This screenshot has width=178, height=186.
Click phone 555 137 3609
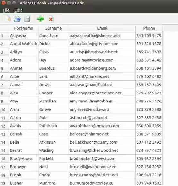tap(149, 85)
